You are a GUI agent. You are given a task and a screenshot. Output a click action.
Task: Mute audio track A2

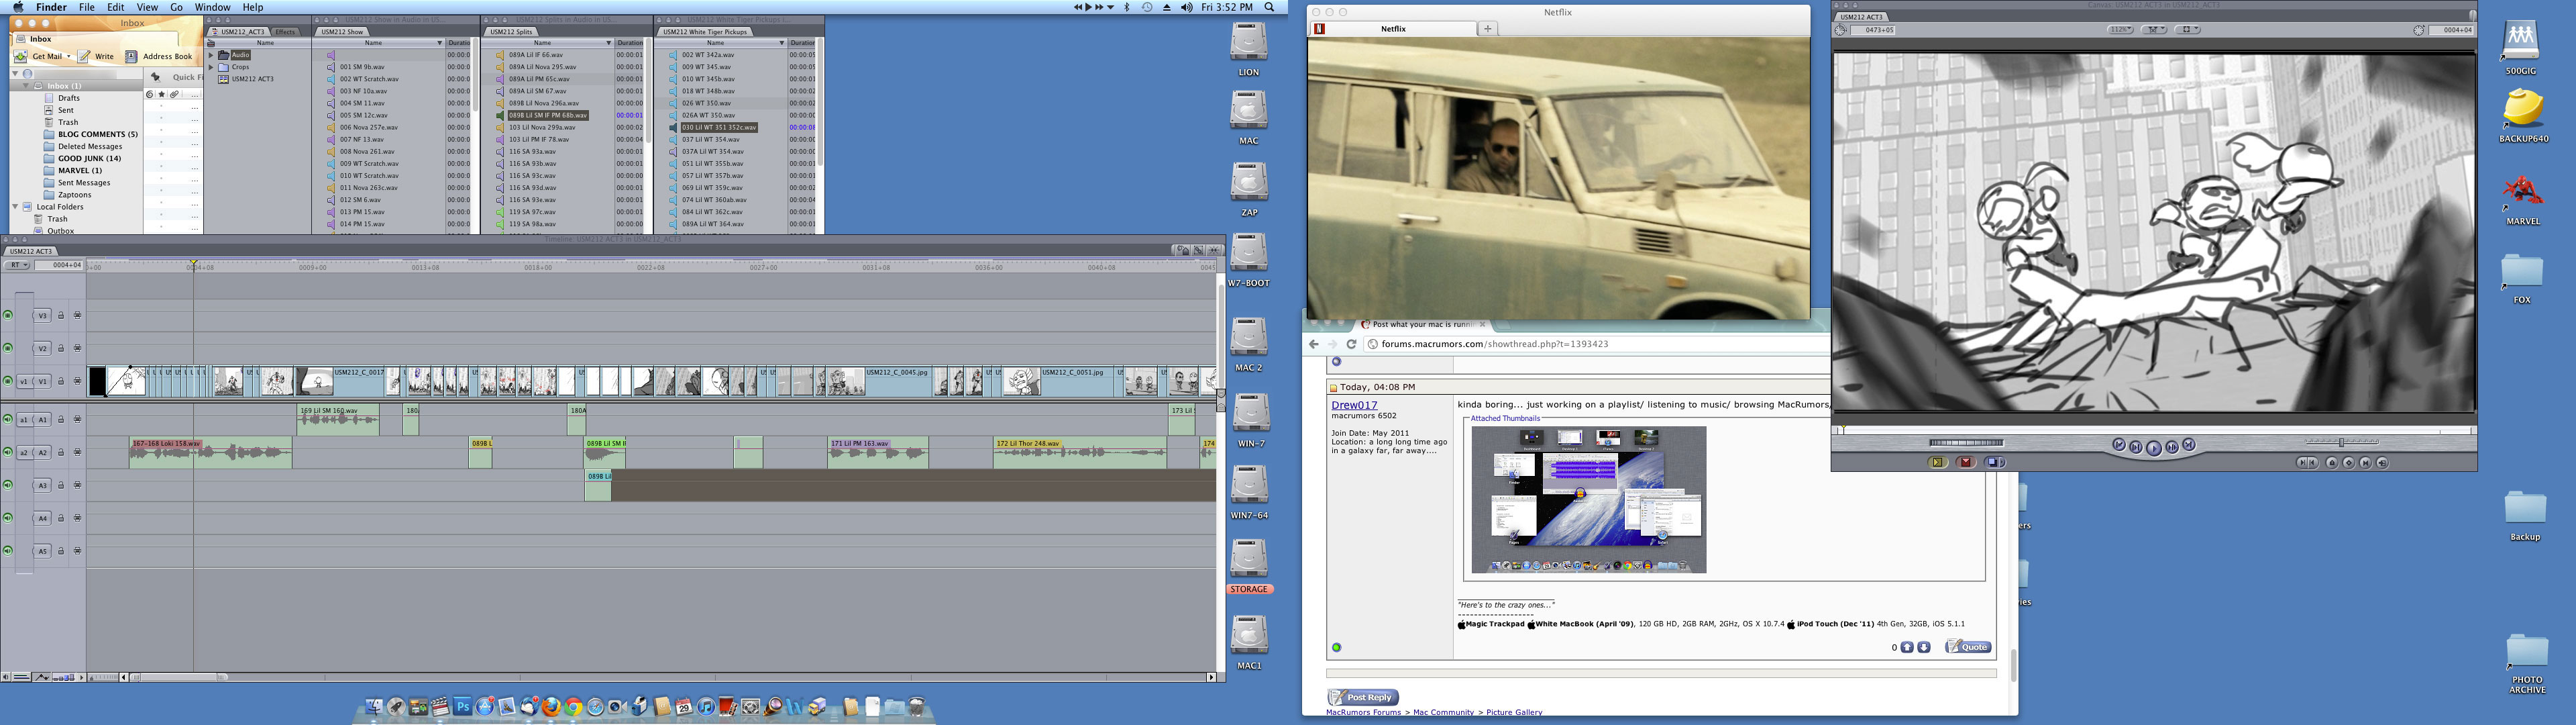pyautogui.click(x=7, y=452)
